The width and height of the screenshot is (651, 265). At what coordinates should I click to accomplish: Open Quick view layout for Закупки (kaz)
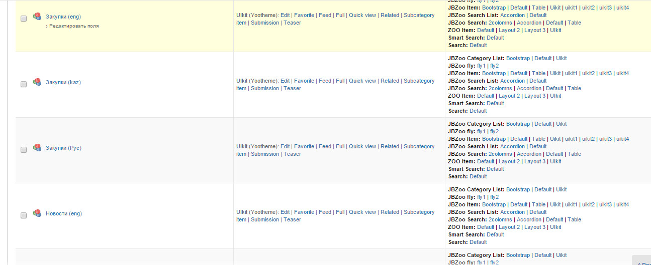coord(362,81)
